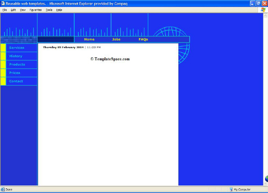Click the Internet Explorer icon in title bar
The width and height of the screenshot is (268, 193).
3,3
